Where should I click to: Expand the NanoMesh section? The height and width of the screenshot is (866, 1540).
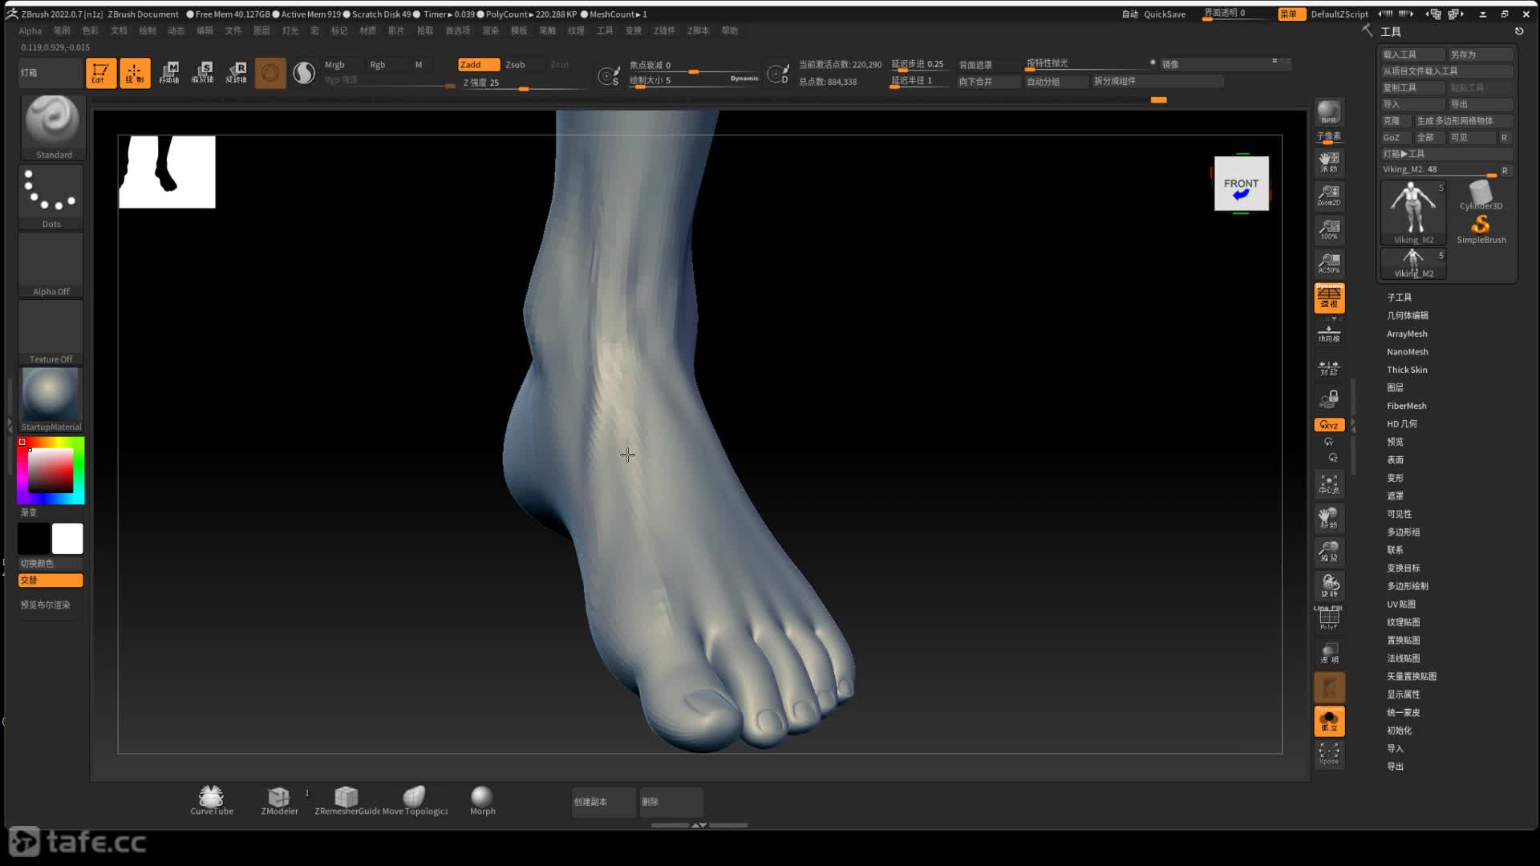[1407, 352]
